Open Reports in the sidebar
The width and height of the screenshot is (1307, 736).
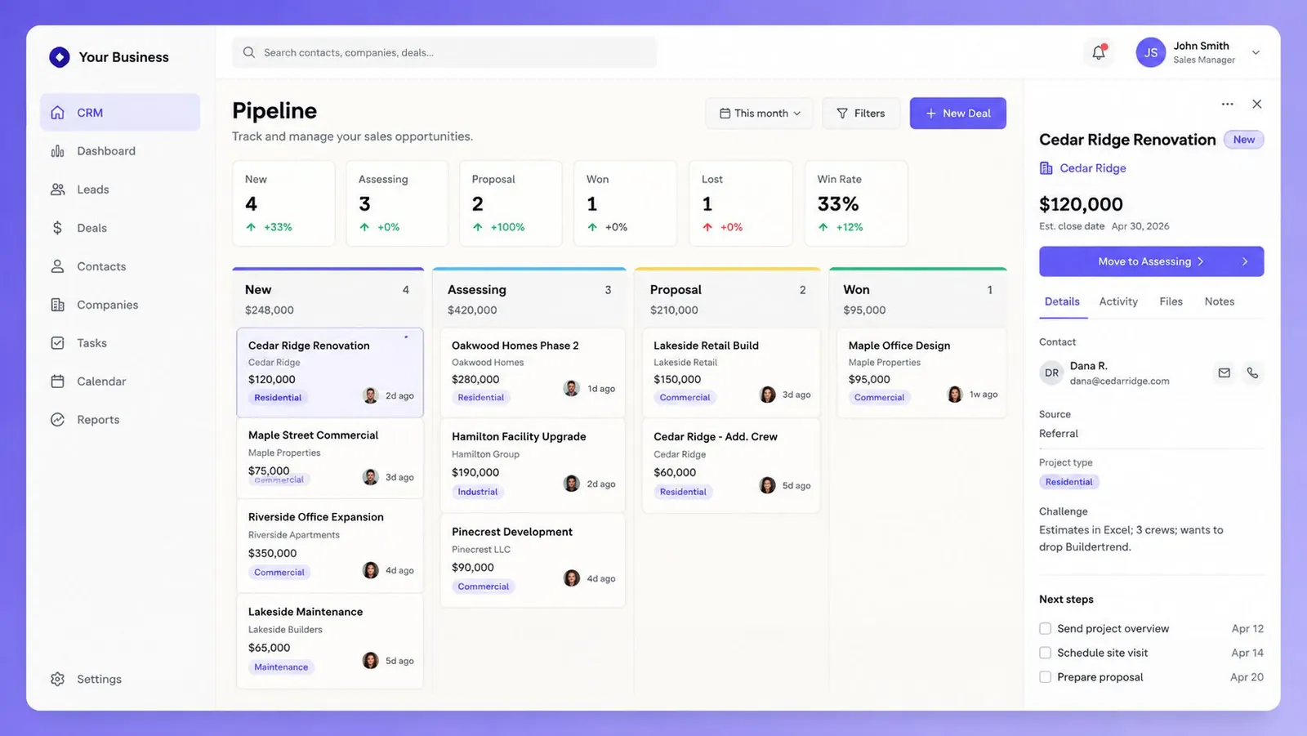pyautogui.click(x=120, y=420)
